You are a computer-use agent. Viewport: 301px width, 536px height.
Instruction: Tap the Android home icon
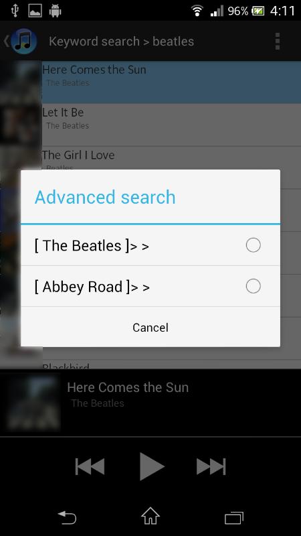150,516
